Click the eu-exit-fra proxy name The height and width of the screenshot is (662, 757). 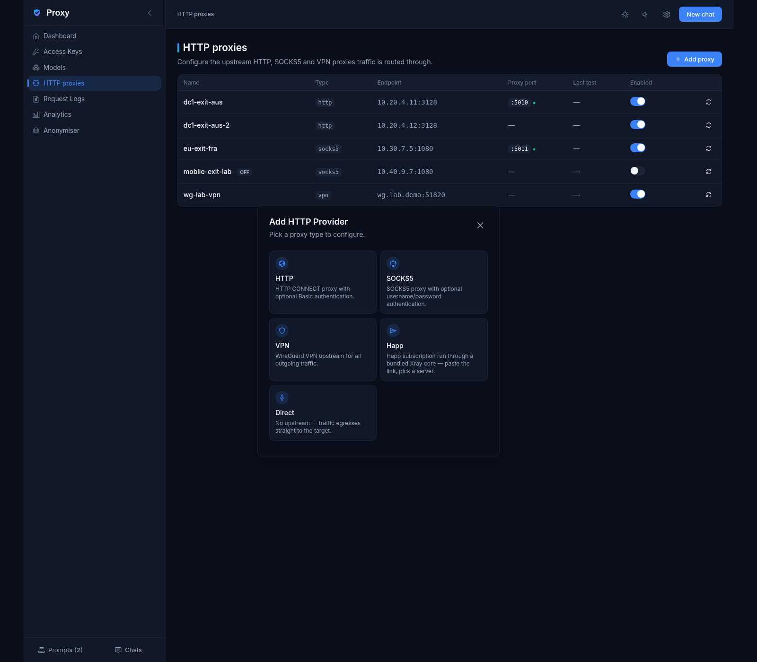click(x=201, y=148)
